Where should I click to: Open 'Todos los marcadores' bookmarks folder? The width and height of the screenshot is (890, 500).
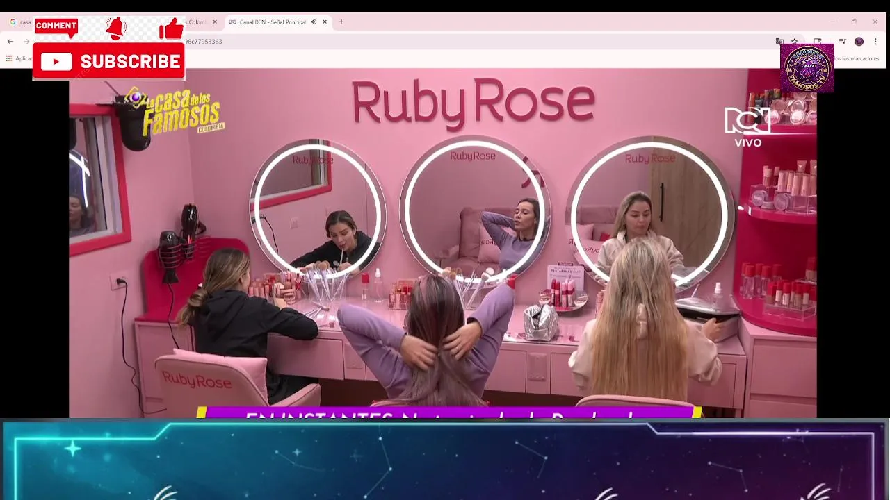857,58
